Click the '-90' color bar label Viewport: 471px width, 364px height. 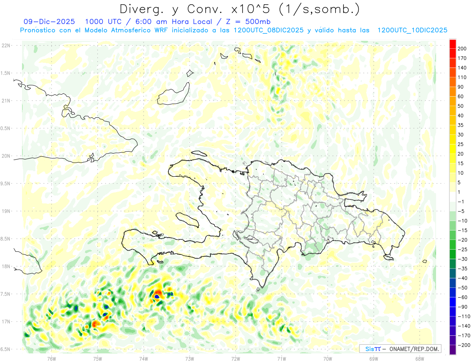pyautogui.click(x=462, y=307)
